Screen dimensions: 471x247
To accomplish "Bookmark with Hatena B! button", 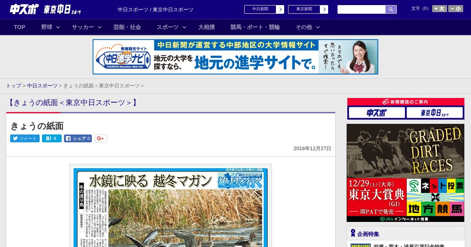I will click(52, 138).
